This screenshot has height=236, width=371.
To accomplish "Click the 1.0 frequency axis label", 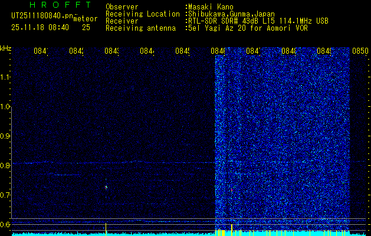I will tap(5, 107).
